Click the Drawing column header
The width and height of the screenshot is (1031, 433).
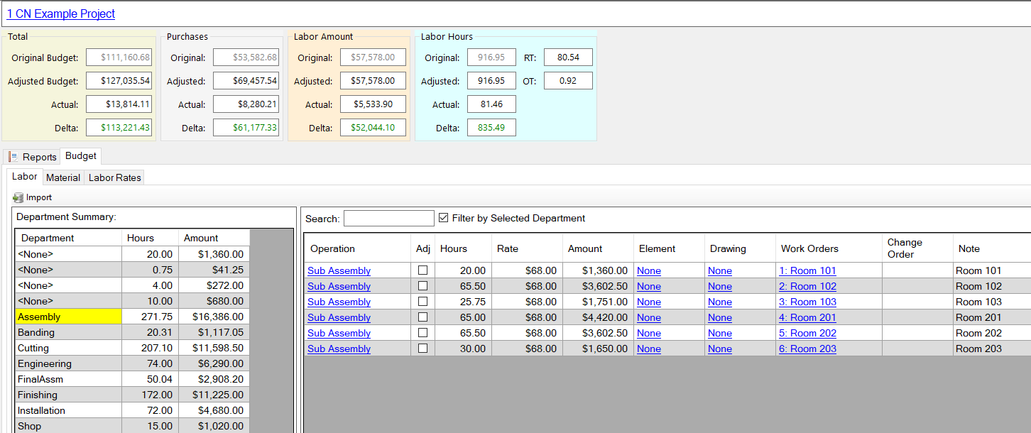[x=740, y=248]
